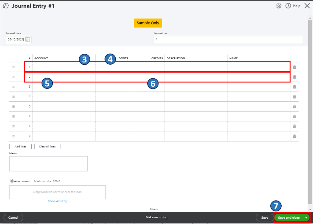Viewport: 313px width, 224px height.
Task: Grab the drag handle of line 7
Action: pyautogui.click(x=13, y=126)
